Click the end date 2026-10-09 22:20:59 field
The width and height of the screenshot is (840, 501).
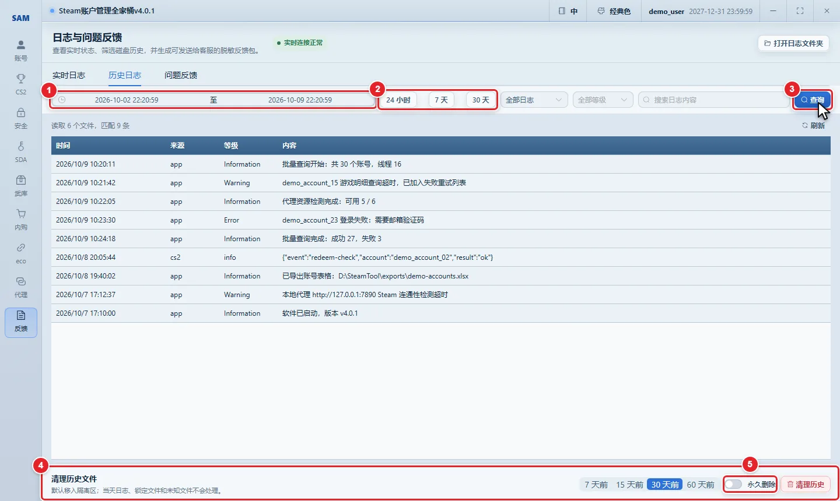(x=300, y=100)
